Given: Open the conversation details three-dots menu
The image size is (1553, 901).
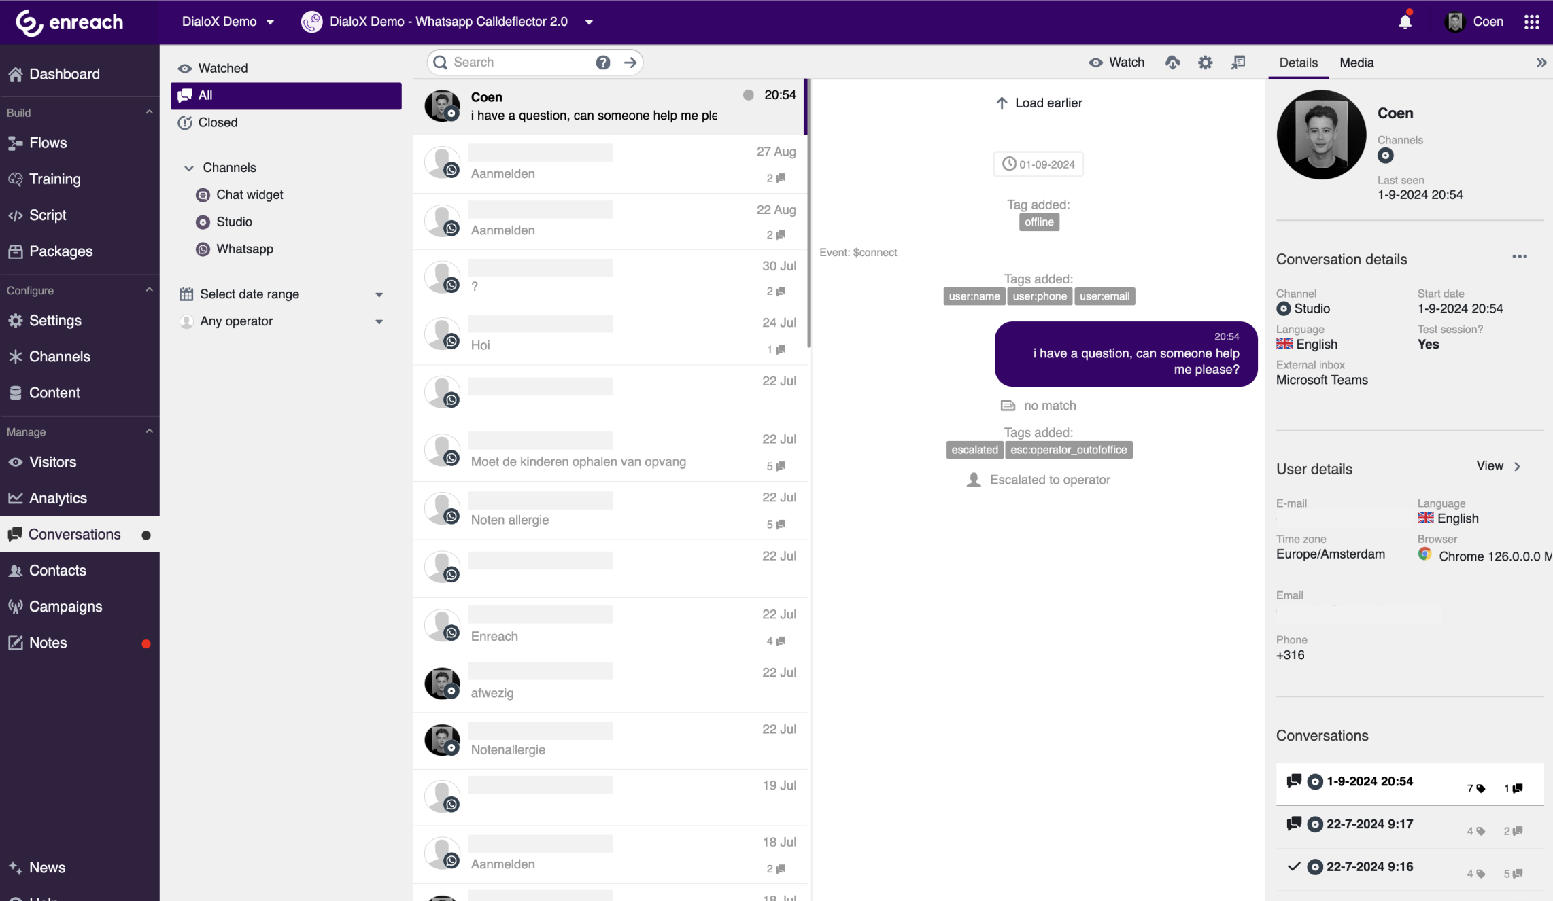Looking at the screenshot, I should [x=1519, y=257].
